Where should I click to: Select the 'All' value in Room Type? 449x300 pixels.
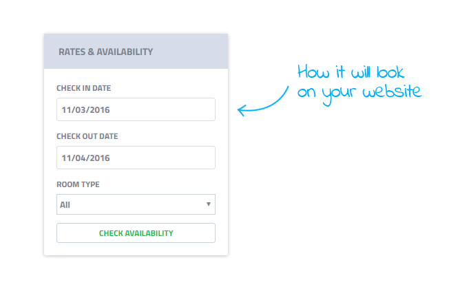(65, 205)
